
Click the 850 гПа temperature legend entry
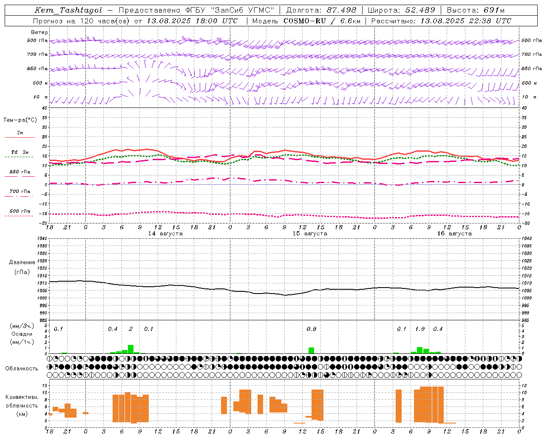(x=20, y=172)
